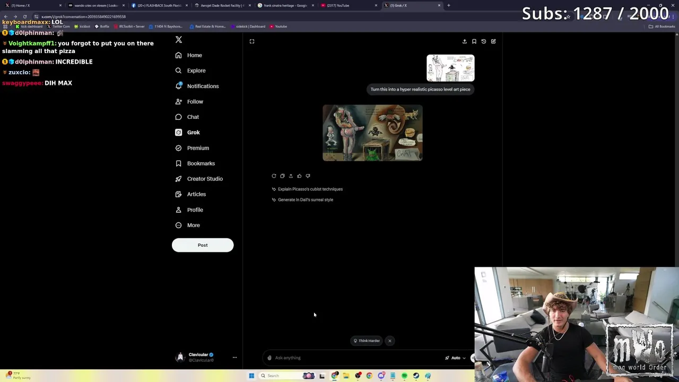Go to the Follow page

pos(189,101)
